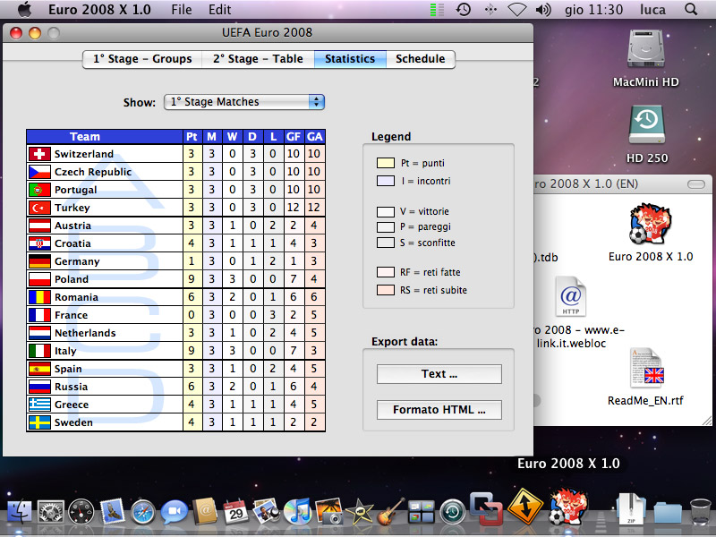716x537 pixels.
Task: Click the Croatia flag icon
Action: point(39,243)
